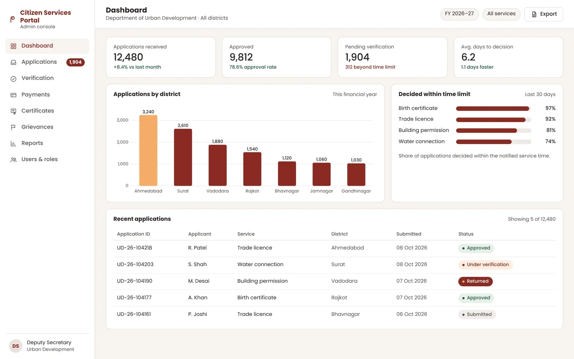Click the Certificates icon in sidebar
The height and width of the screenshot is (359, 574).
click(13, 111)
